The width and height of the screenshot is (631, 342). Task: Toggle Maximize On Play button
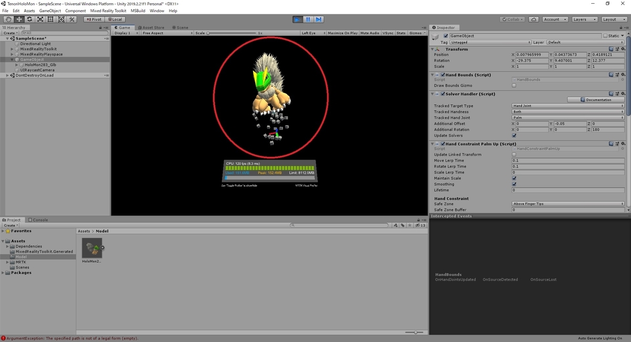pyautogui.click(x=342, y=33)
